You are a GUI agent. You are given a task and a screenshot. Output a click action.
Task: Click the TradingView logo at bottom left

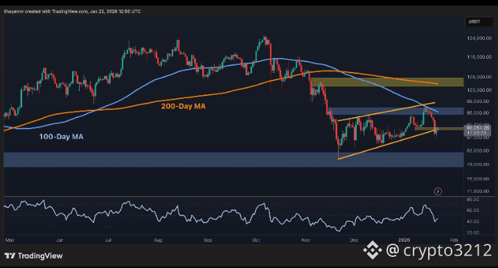coord(34,256)
